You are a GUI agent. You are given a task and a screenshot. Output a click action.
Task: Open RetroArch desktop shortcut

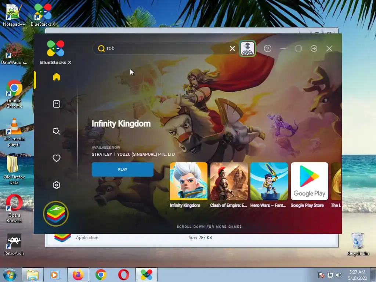click(x=14, y=245)
